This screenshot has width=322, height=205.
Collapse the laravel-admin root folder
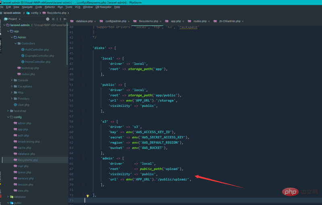click(4, 25)
